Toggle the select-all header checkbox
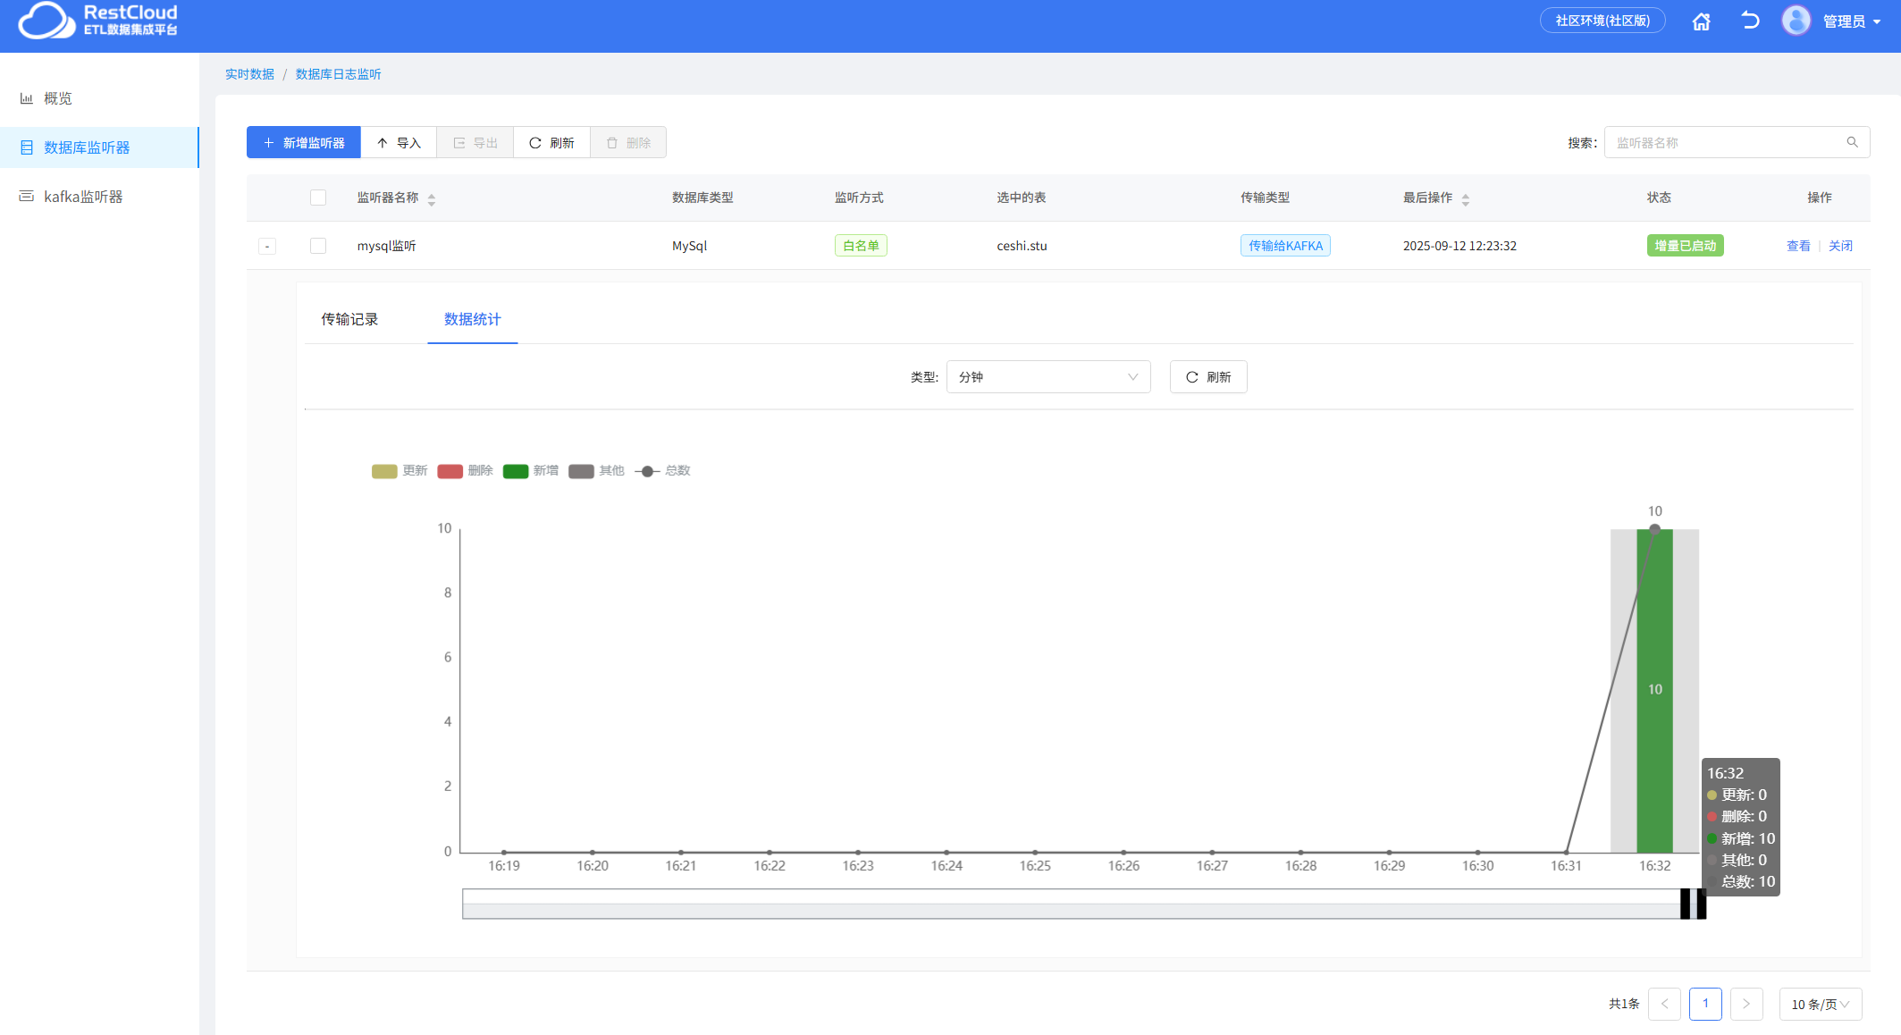Image resolution: width=1901 pixels, height=1035 pixels. click(x=318, y=198)
